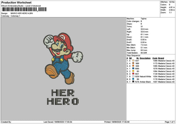Click the light blue swatch for code 1176
Image resolution: width=176 pixels, height=124 pixels.
tap(133, 79)
